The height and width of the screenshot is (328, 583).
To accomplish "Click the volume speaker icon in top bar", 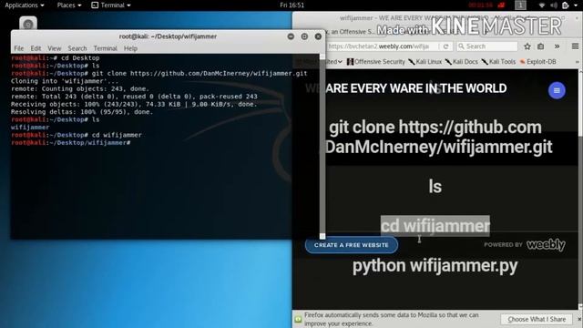I will (553, 5).
